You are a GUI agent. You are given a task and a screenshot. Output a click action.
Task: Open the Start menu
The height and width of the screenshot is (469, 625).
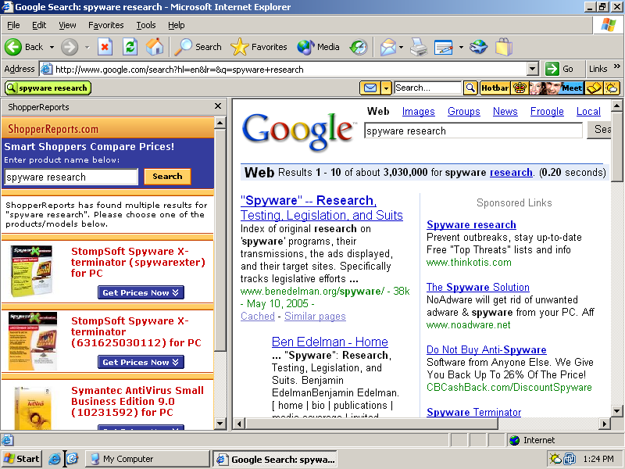coord(22,459)
